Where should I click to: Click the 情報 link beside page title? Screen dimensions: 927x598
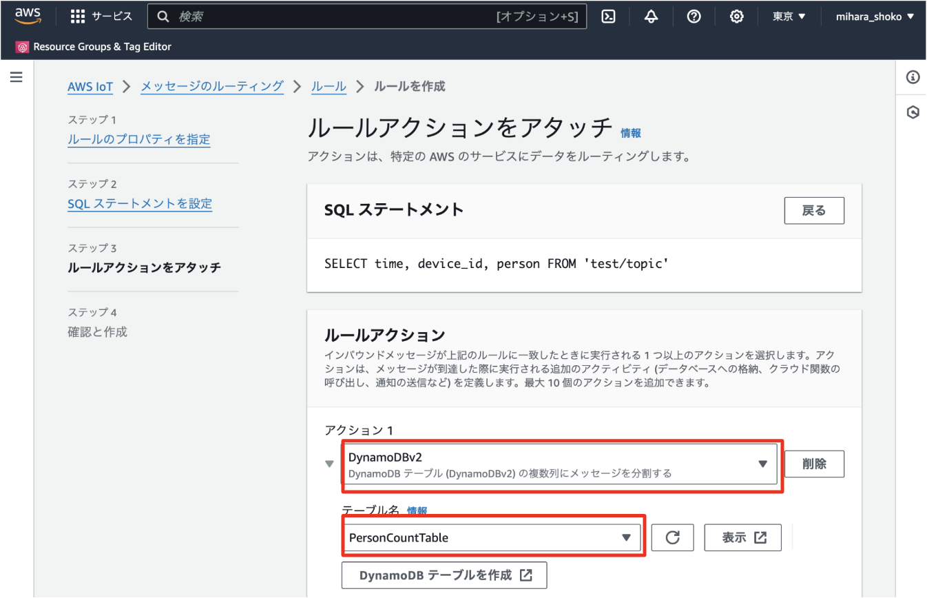point(631,133)
